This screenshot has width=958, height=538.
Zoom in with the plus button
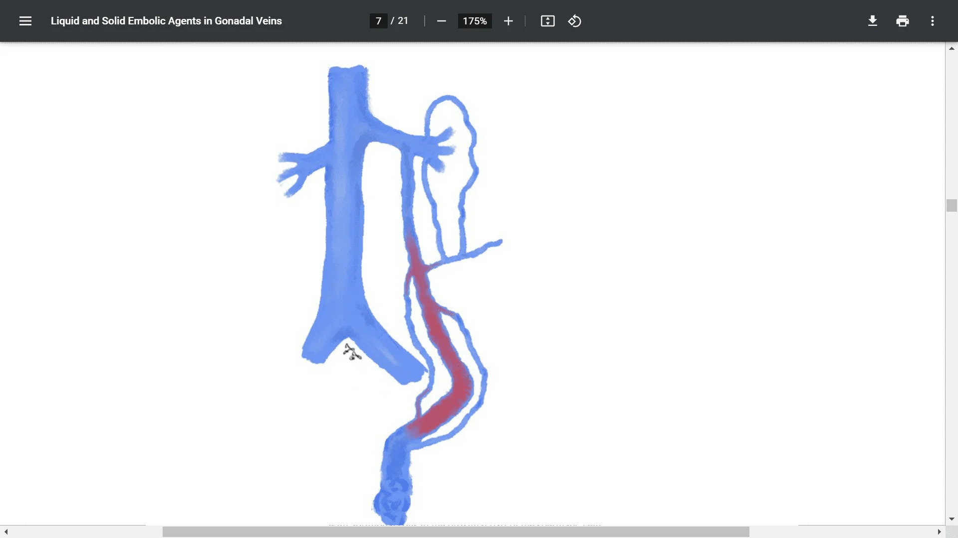[x=508, y=21]
